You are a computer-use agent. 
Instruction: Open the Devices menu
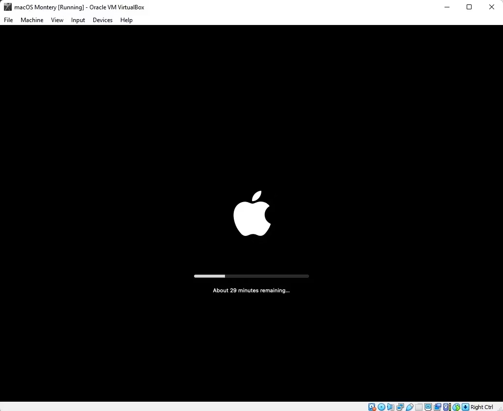[103, 20]
